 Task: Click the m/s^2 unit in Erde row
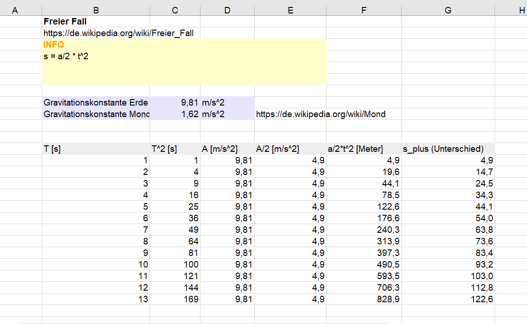point(227,102)
